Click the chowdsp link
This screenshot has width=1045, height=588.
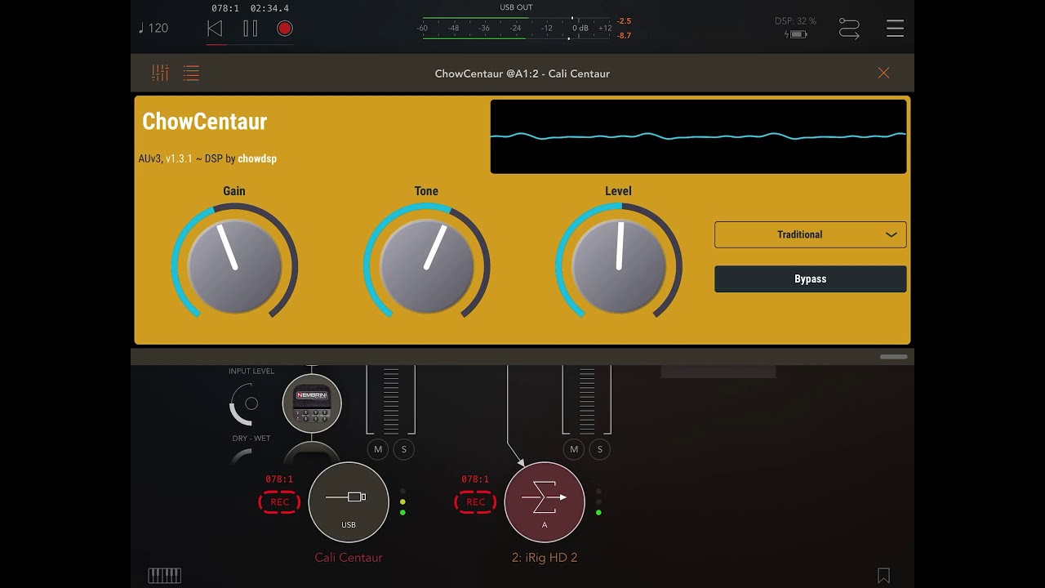[x=257, y=158]
